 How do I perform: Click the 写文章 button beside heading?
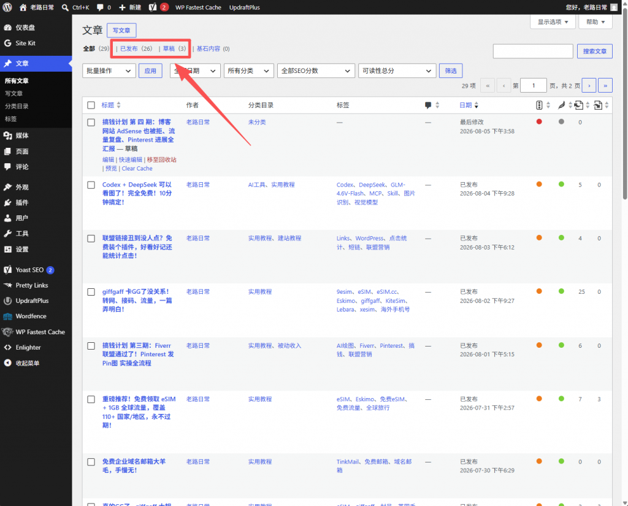point(121,31)
